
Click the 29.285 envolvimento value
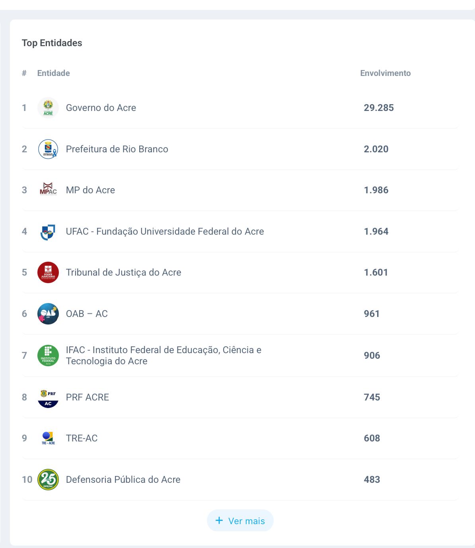(379, 108)
